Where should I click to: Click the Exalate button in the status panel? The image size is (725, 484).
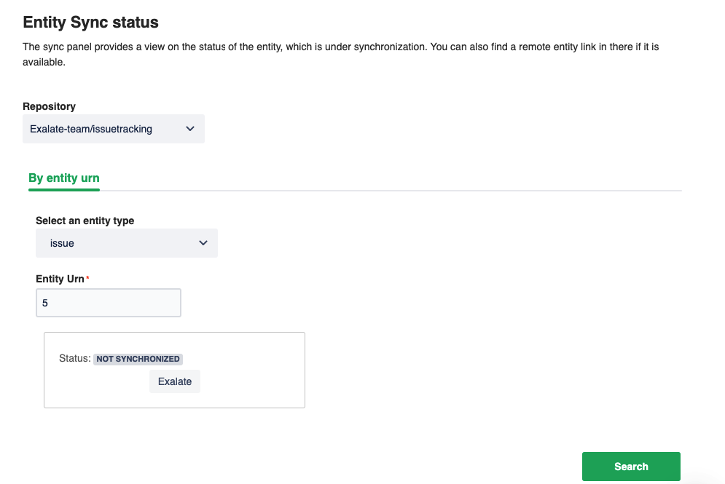[175, 381]
